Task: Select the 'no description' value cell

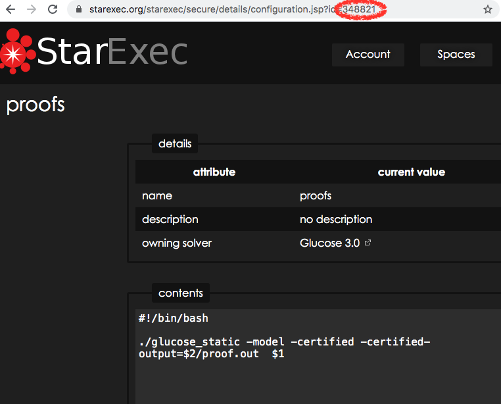Action: [335, 219]
